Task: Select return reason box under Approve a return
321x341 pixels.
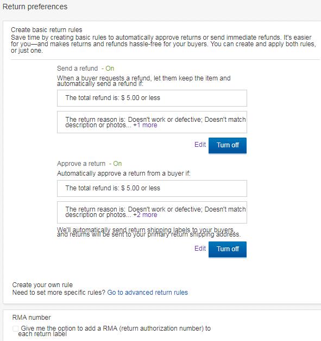Action: (x=152, y=212)
